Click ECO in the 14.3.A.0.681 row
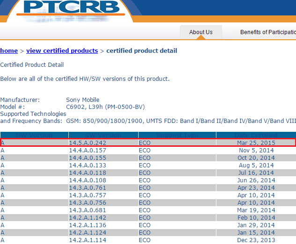296x244 pixels. coord(145,210)
